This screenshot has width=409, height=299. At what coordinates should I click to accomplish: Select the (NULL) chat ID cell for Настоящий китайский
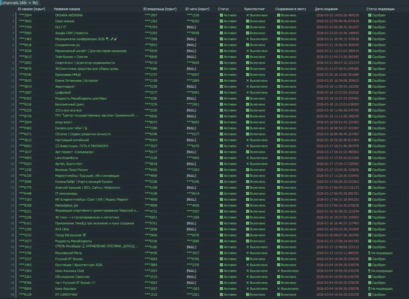coord(191,140)
